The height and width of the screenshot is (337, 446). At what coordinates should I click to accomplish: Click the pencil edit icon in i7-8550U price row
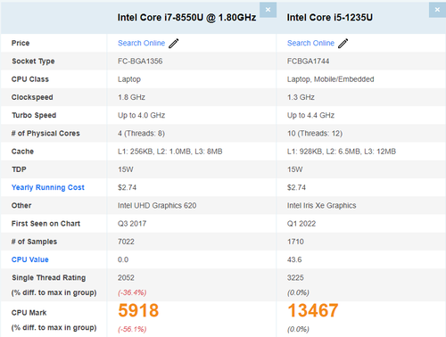pyautogui.click(x=174, y=44)
